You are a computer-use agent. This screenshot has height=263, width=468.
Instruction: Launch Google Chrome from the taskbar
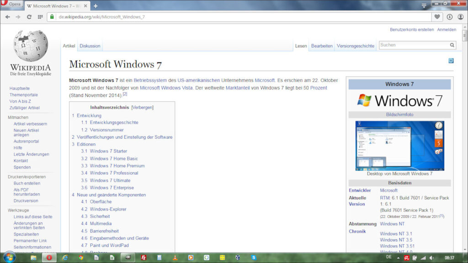point(80,258)
